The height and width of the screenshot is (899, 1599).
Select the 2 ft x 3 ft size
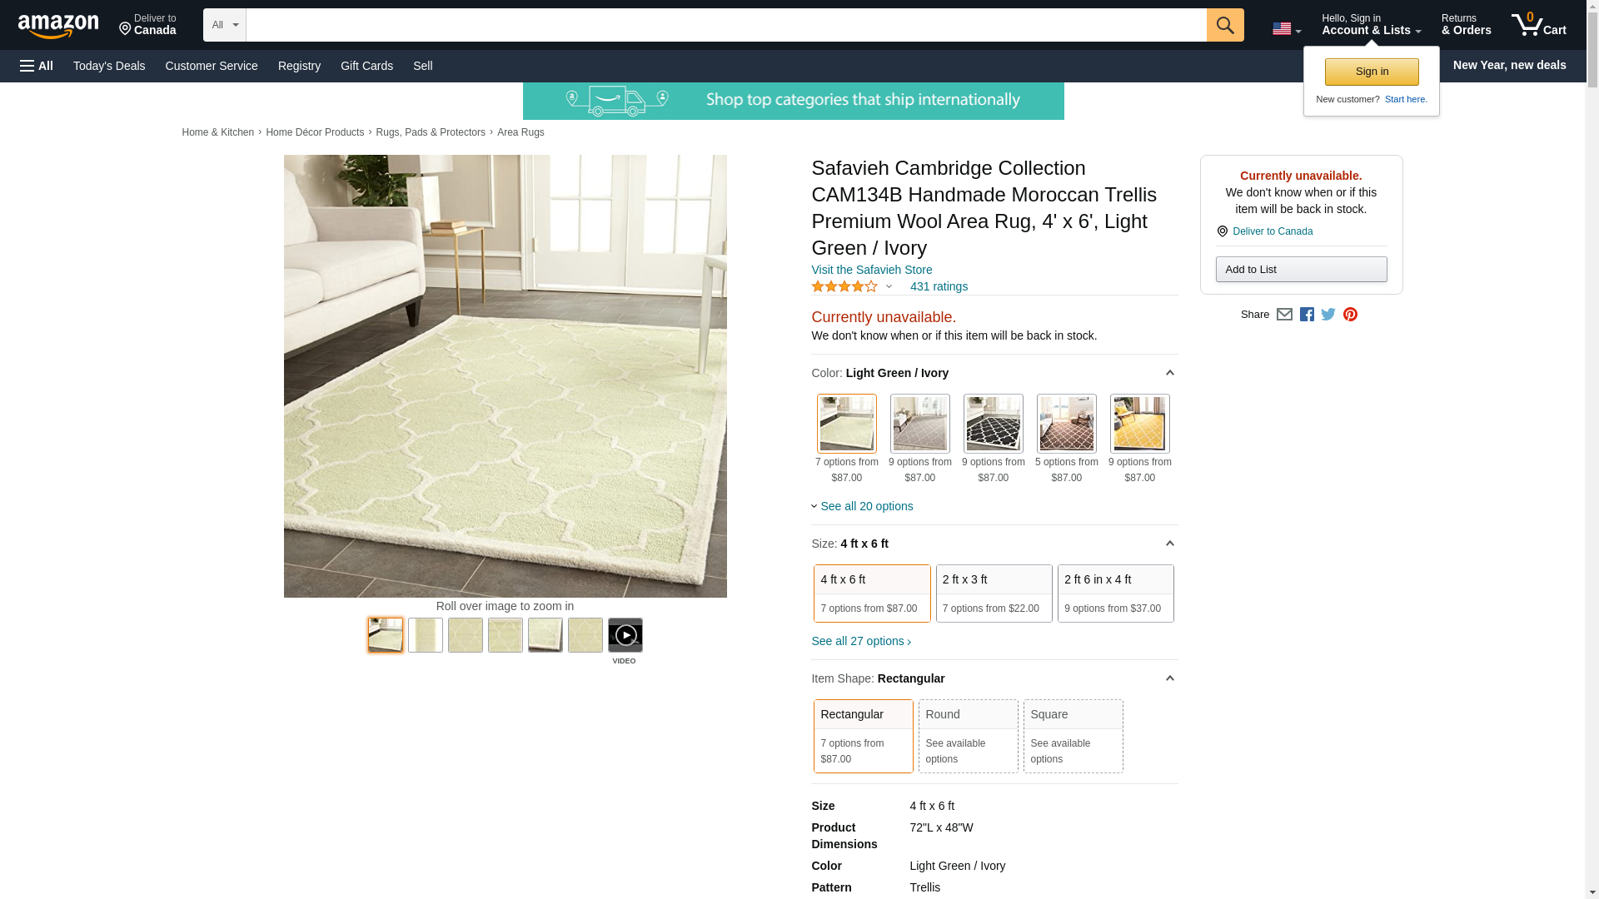994,594
